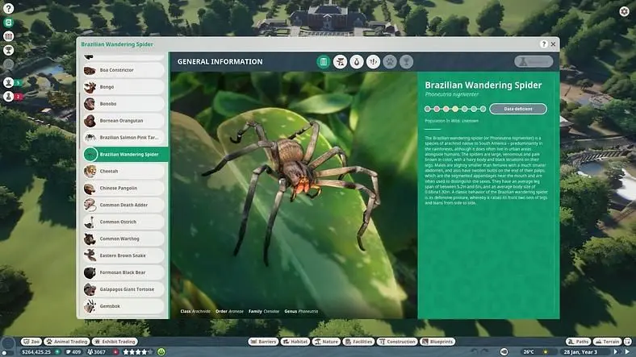Select Bornean Orangutan in animal list
The height and width of the screenshot is (357, 636).
(123, 121)
